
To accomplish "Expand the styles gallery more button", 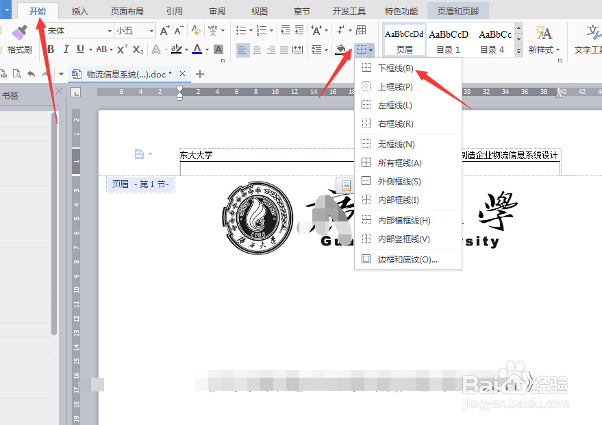I will coord(518,51).
